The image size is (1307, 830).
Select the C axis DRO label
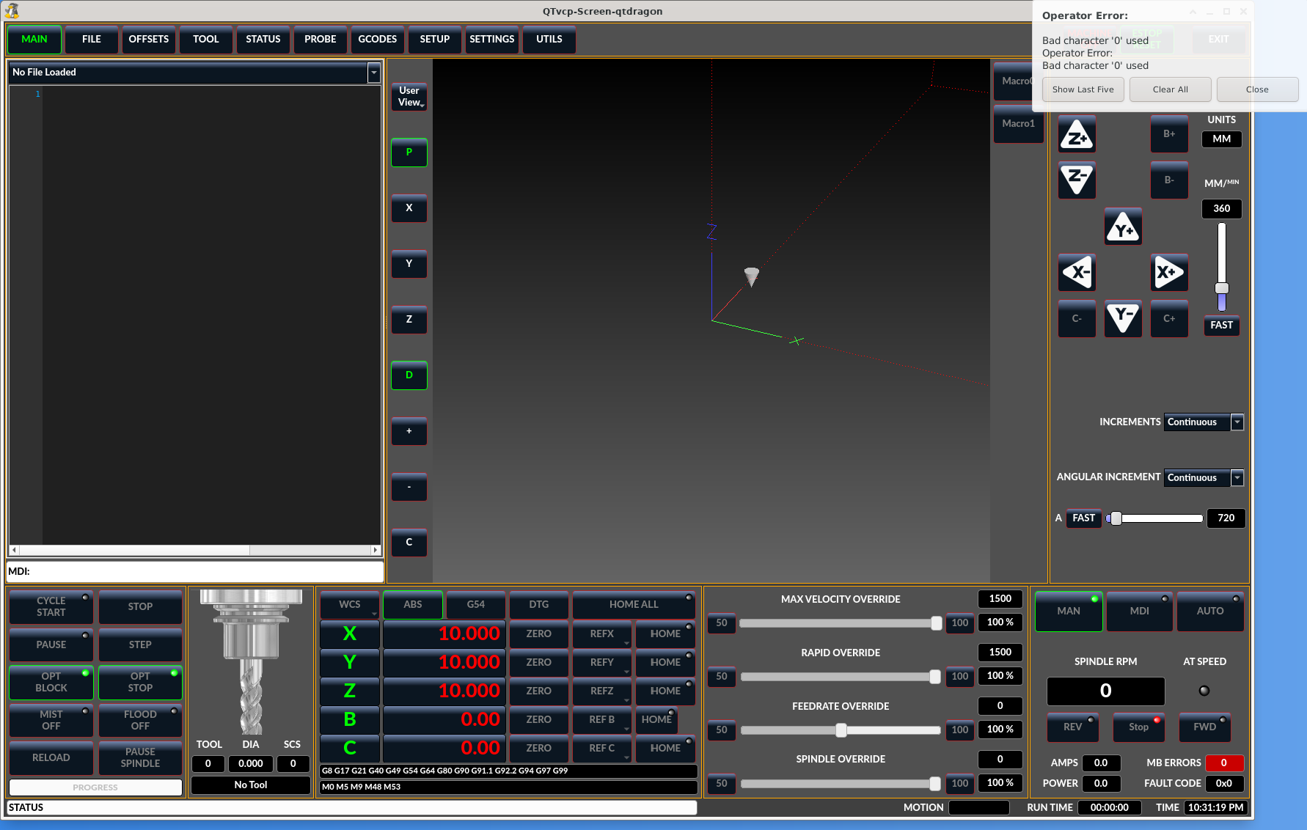point(350,748)
